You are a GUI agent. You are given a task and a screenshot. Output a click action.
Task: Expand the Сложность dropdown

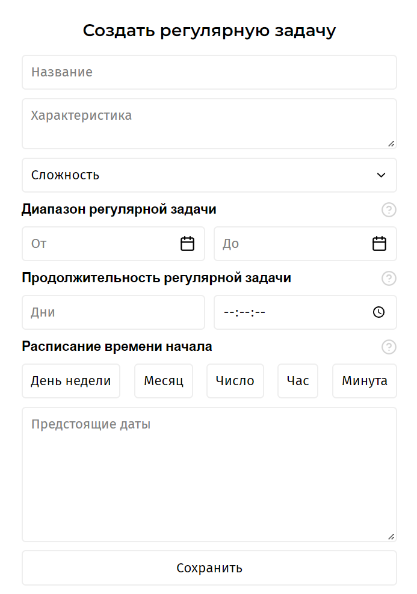point(209,175)
